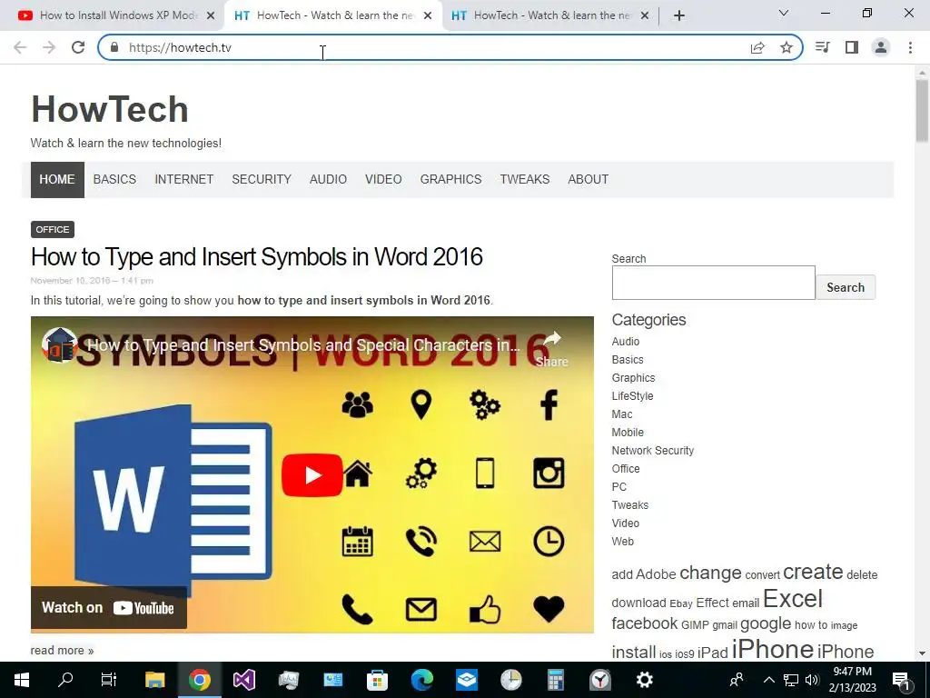Click the OFFICE category badge
This screenshot has height=698, width=930.
(52, 230)
